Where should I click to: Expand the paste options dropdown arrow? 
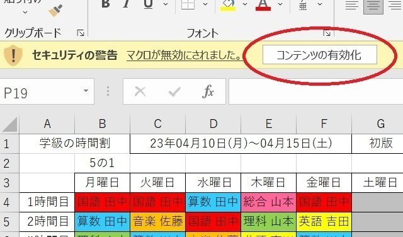25,13
